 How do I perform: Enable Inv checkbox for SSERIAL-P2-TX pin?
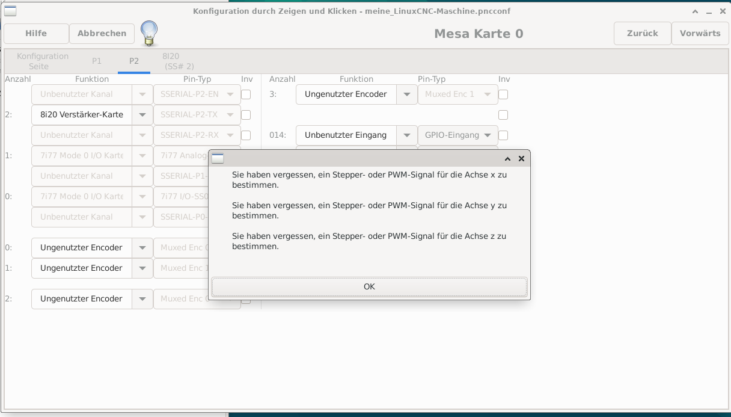(246, 115)
